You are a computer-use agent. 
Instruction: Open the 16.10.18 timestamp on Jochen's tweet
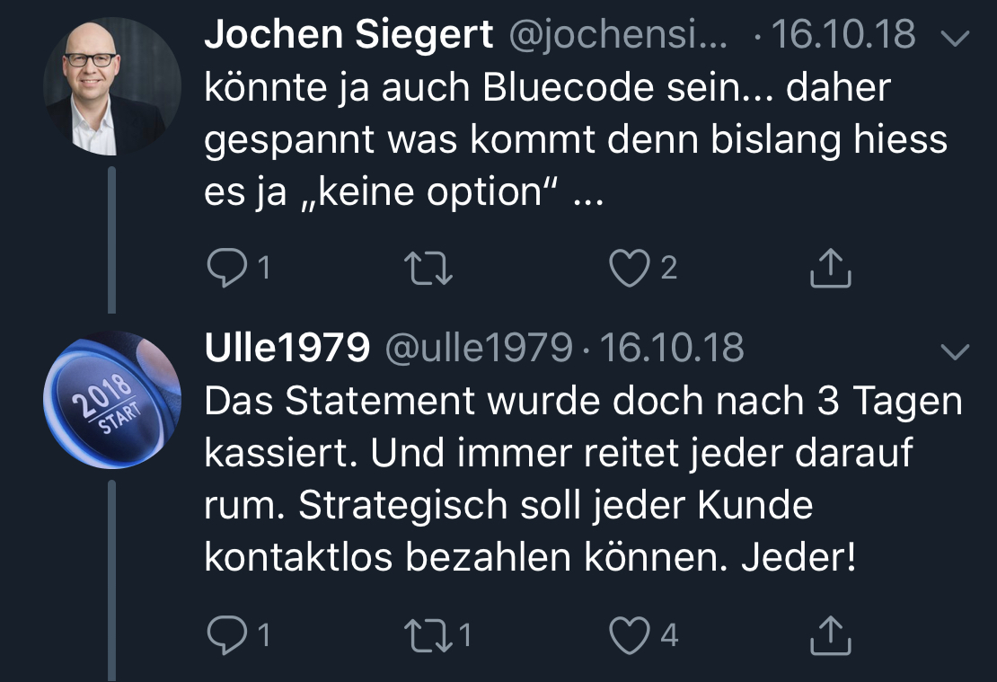point(843,34)
